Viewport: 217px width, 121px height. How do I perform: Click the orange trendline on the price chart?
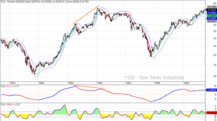(86, 15)
